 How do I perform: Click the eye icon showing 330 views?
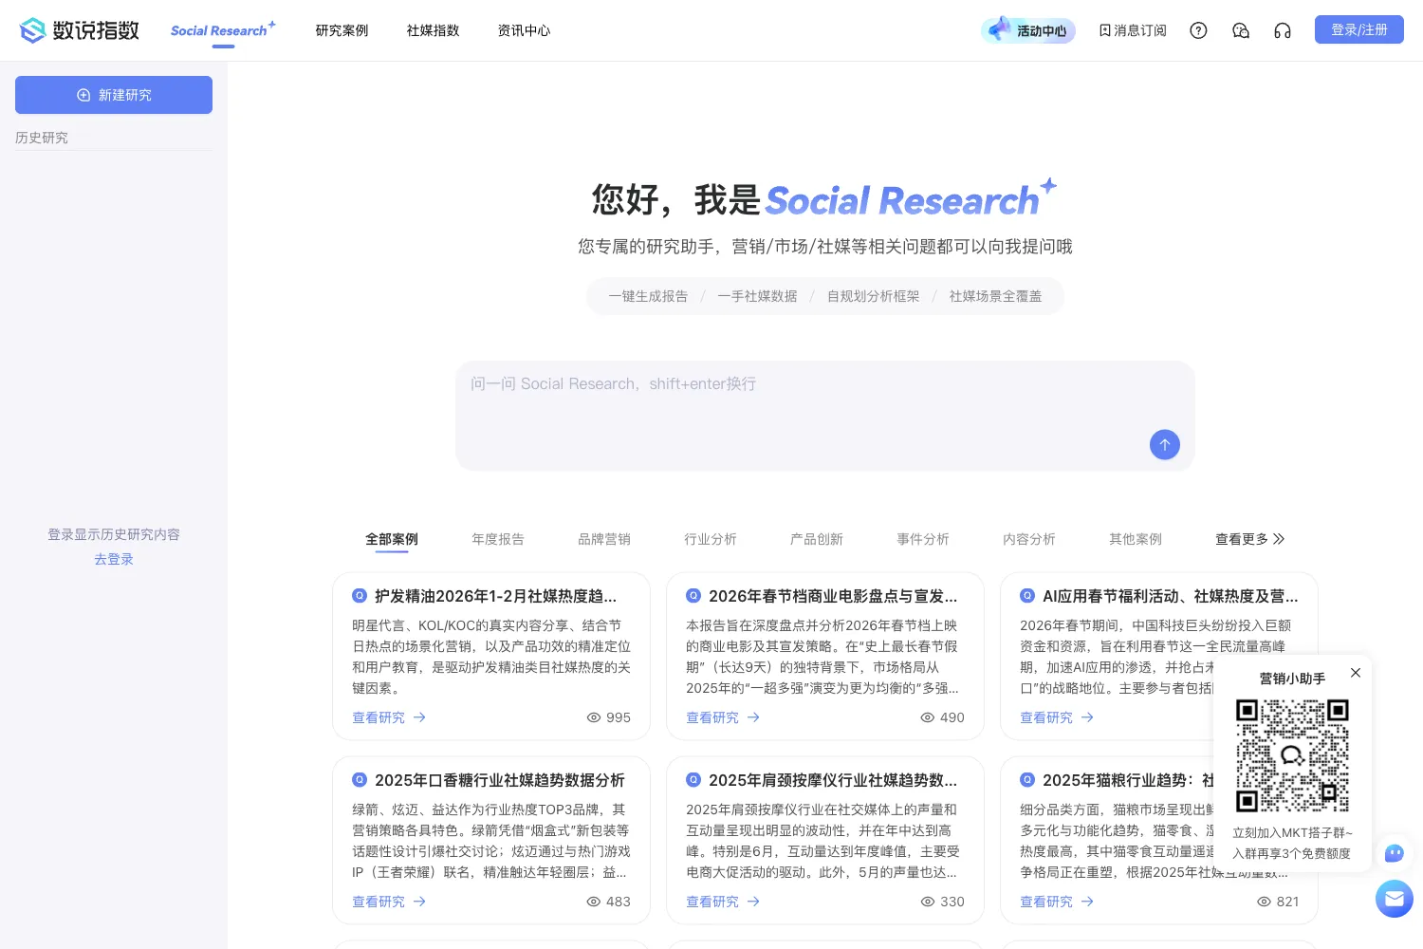point(928,902)
